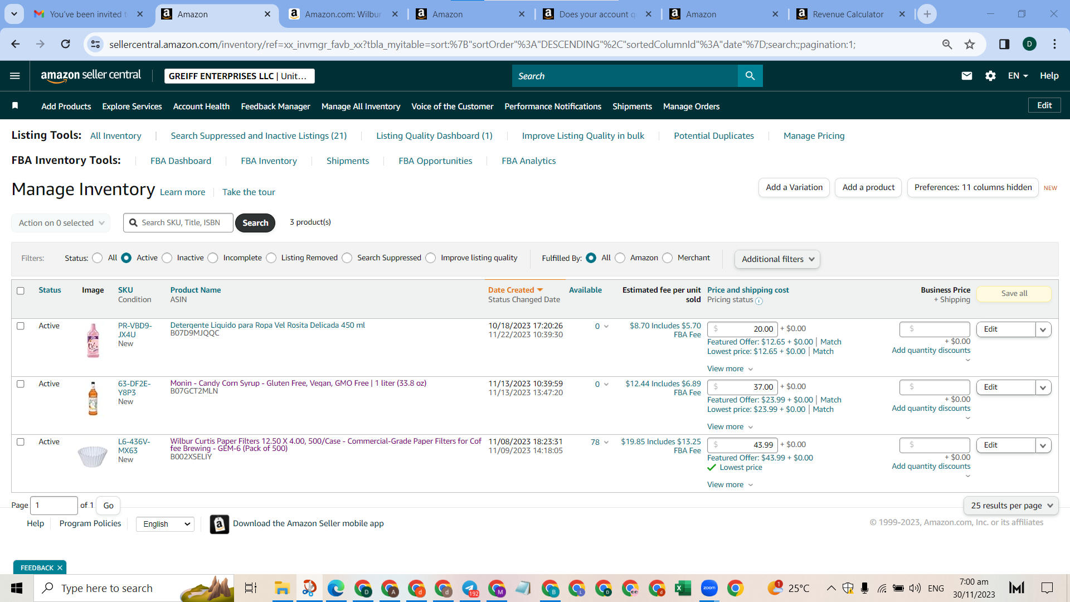1070x602 pixels.
Task: Tick the select-all checkbox in table header
Action: click(21, 291)
